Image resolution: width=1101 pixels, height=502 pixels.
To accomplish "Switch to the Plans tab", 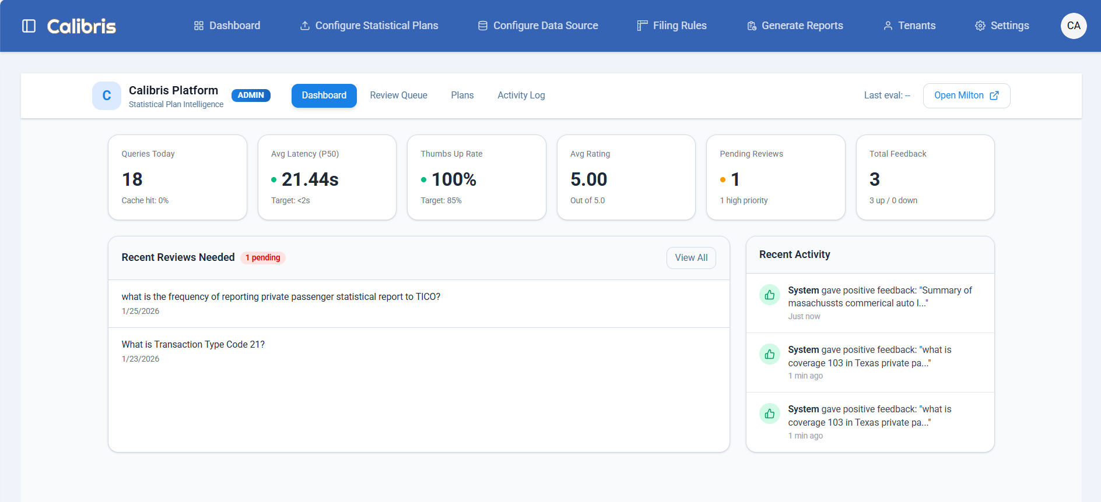I will tap(462, 96).
